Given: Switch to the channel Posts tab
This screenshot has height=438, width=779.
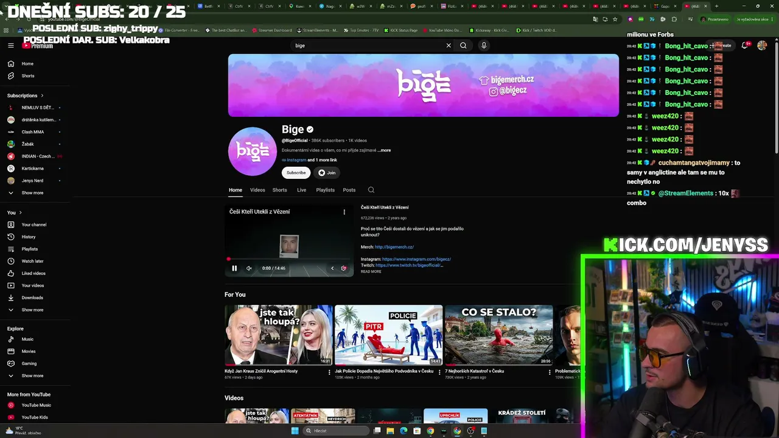Looking at the screenshot, I should tap(349, 190).
